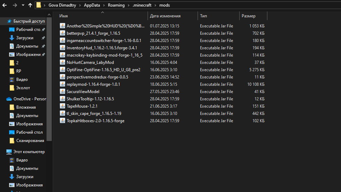The image size is (341, 192).
Task: Select file name OptiFine-OptiFine-1.16.5_HD_U_G8_pre2
Action: 103,70
